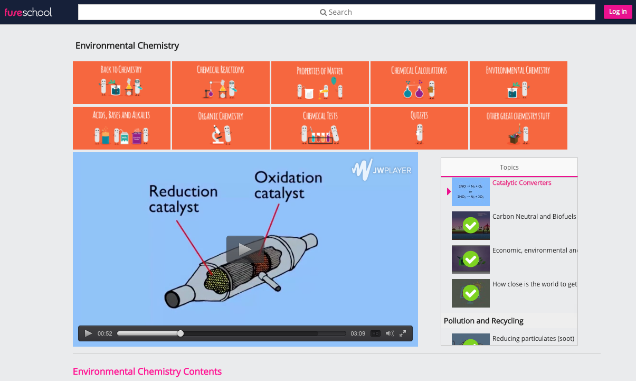Open Environmental Chemistry Contents link

pyautogui.click(x=147, y=371)
